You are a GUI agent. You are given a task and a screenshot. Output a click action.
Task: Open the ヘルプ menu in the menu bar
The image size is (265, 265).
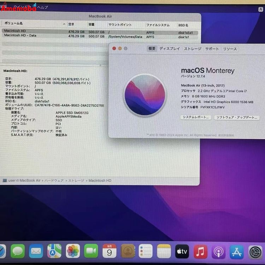pyautogui.click(x=43, y=7)
